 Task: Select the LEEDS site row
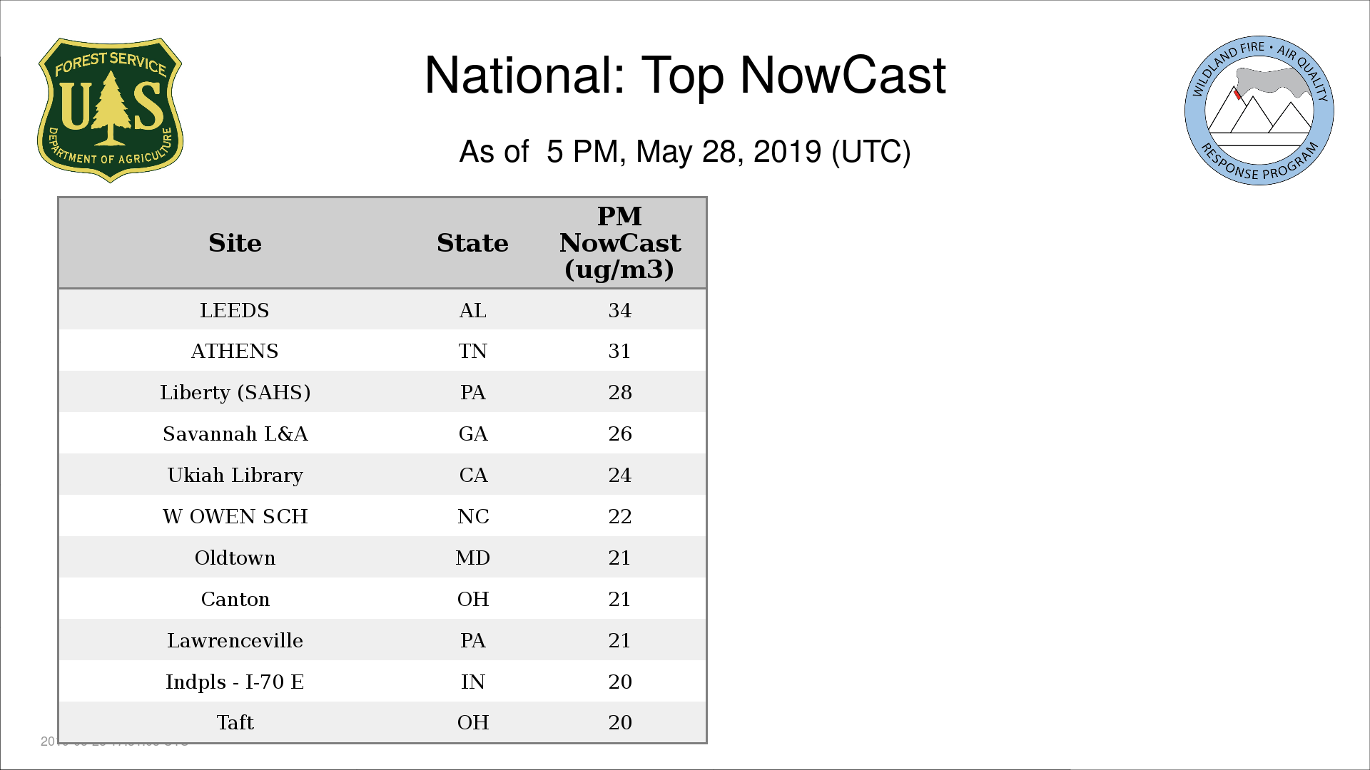(x=235, y=311)
